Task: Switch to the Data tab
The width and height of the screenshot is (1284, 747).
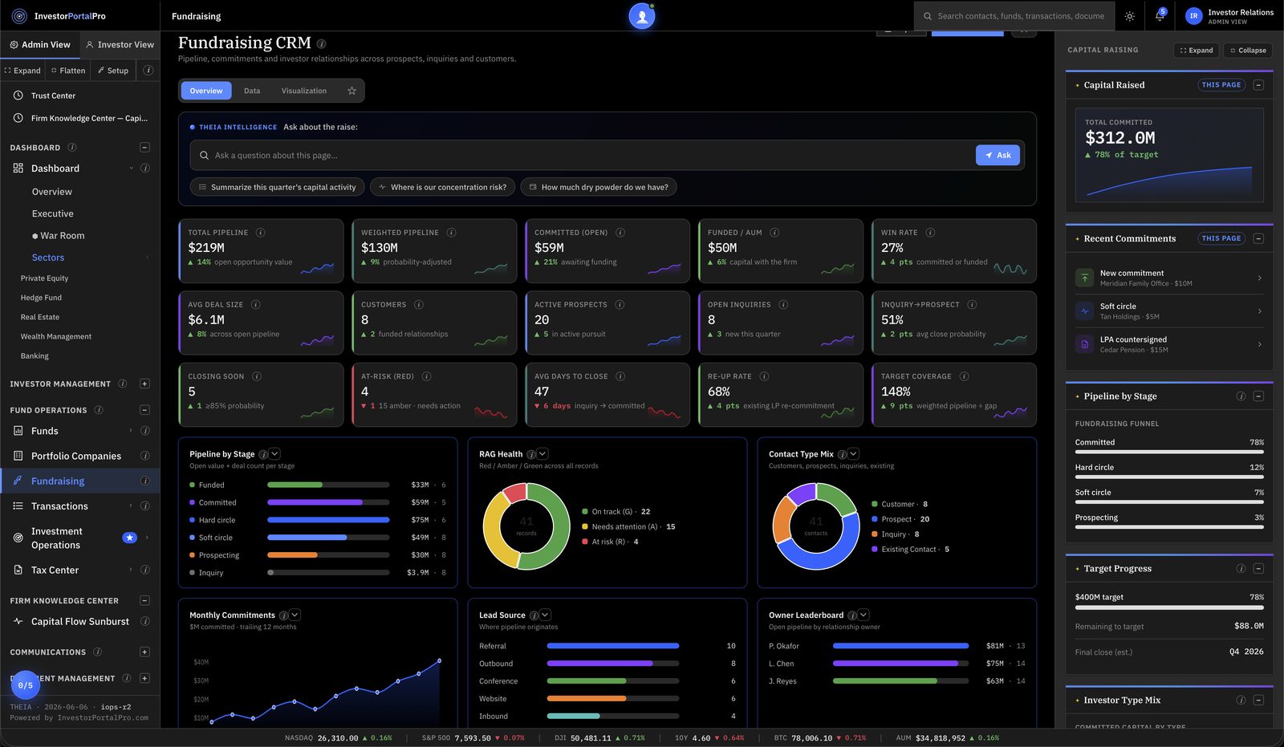Action: (x=252, y=91)
